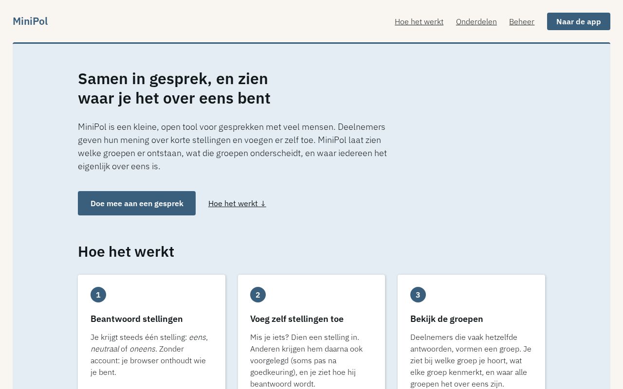Click the 'Samen in gesprek' main headline
Image resolution: width=623 pixels, height=389 pixels.
(174, 88)
